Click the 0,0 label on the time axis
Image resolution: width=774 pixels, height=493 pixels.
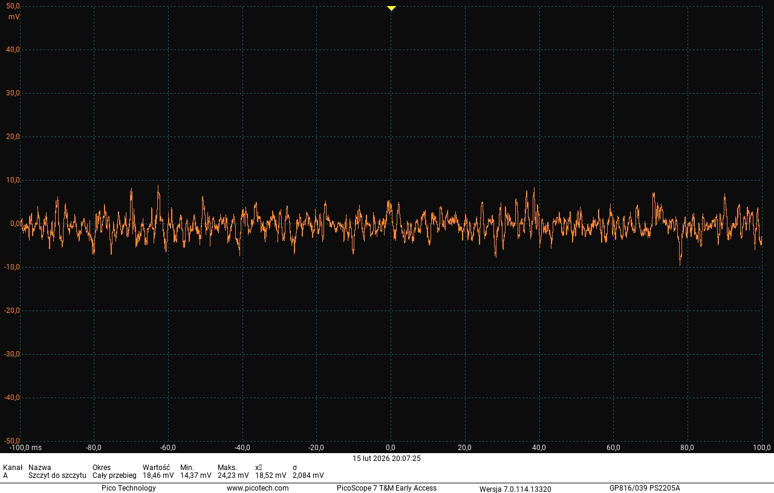391,448
